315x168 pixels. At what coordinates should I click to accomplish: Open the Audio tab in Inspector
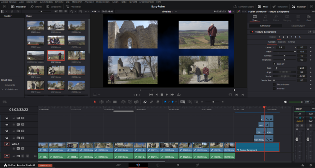click(265, 18)
